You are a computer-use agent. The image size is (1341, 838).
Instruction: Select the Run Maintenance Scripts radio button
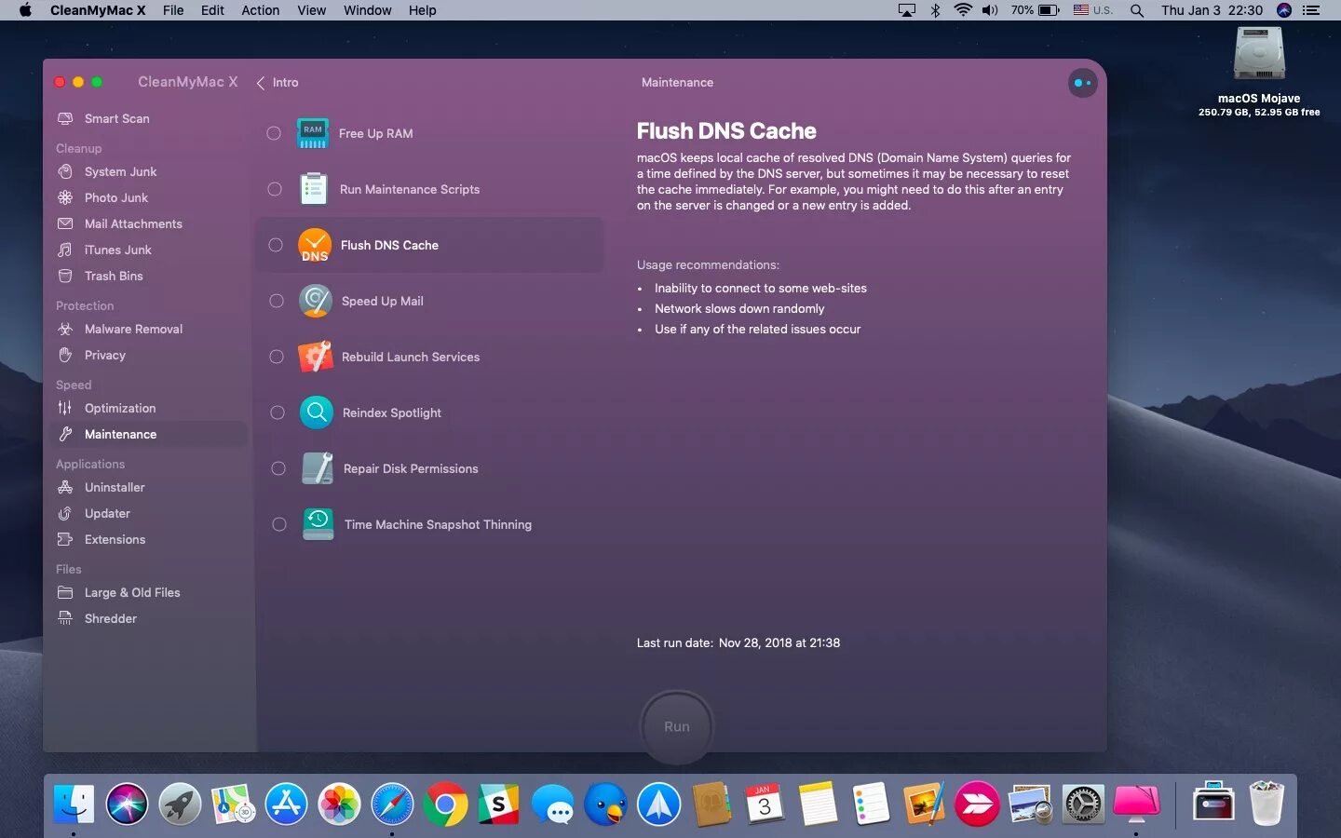tap(275, 189)
